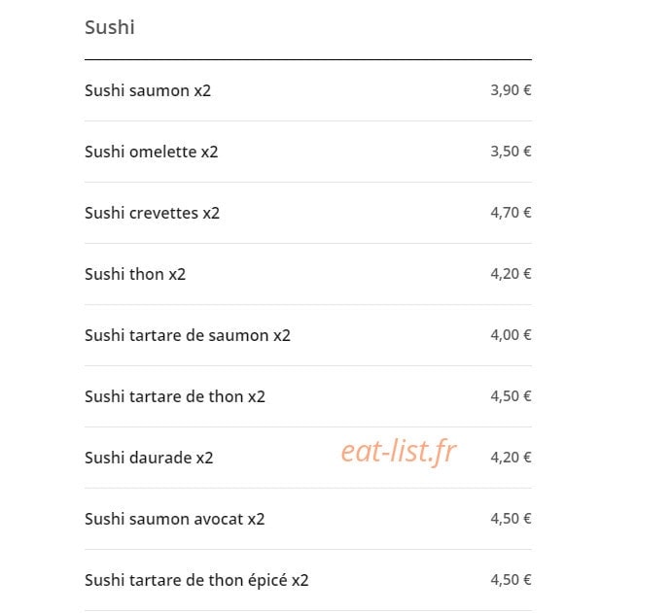Click the 4,00 € price for tartare saumon

pyautogui.click(x=511, y=335)
